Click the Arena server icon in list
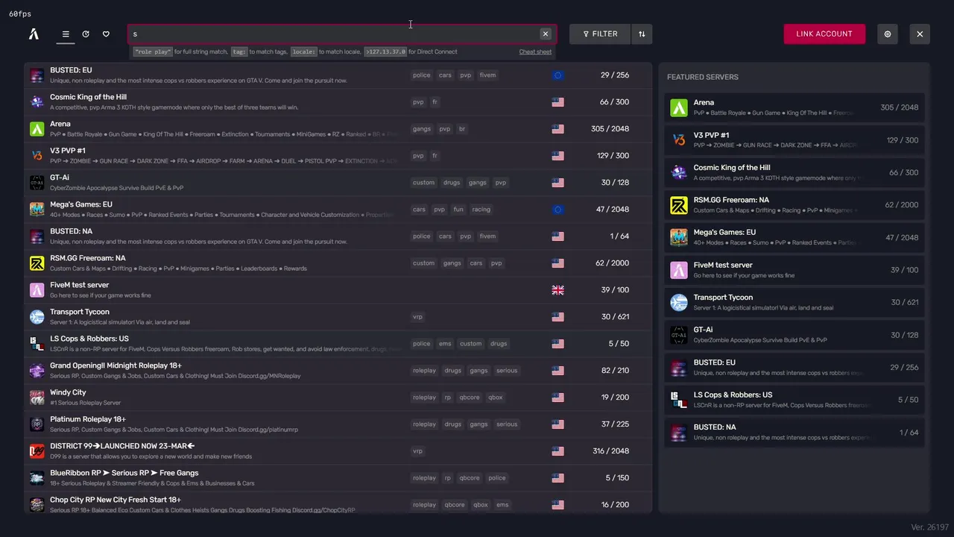Image resolution: width=954 pixels, height=537 pixels. 37,129
